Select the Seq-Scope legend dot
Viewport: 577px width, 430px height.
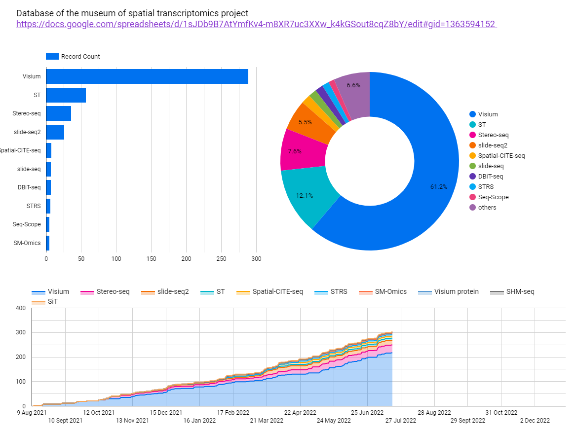tap(471, 197)
